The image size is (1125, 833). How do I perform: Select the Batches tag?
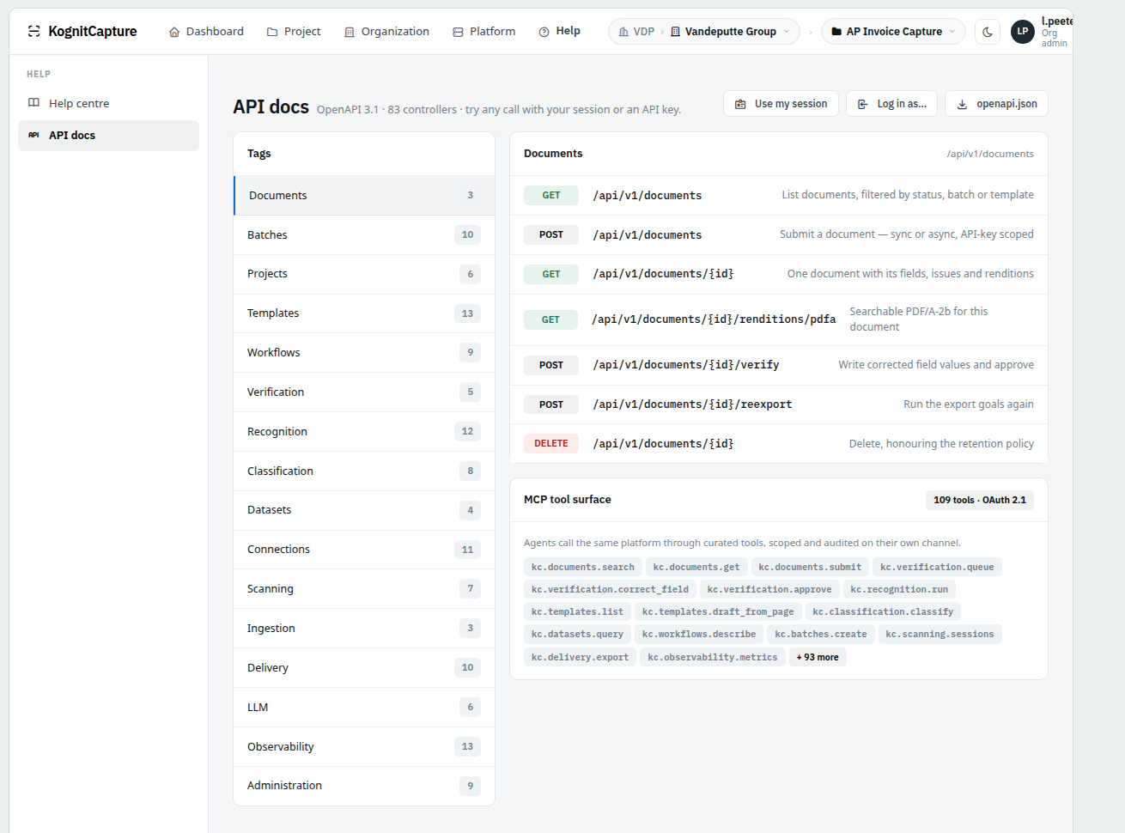(x=364, y=234)
